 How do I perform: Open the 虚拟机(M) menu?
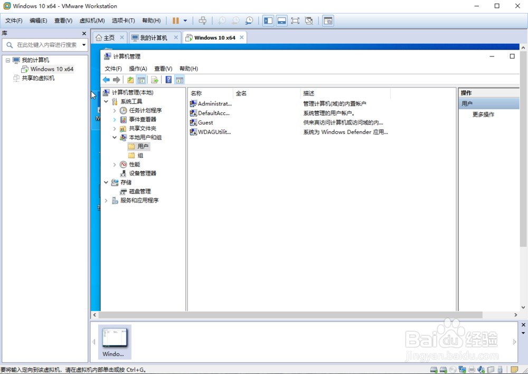click(x=92, y=21)
